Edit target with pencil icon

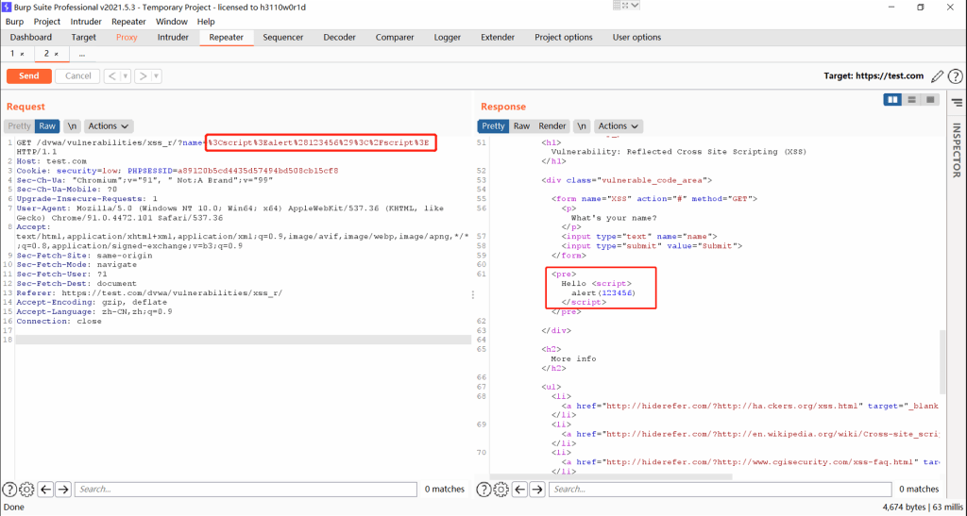937,76
